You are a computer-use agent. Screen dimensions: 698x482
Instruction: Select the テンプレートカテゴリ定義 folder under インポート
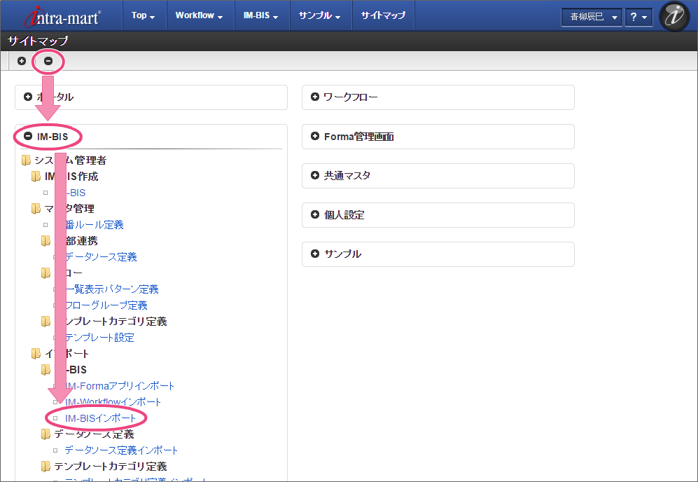[x=111, y=467]
